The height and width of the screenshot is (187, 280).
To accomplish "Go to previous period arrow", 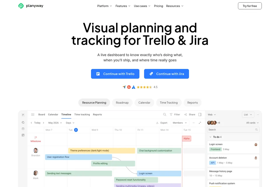I will [x=31, y=123].
